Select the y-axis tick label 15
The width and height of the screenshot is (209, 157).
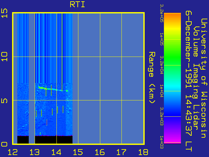[4, 13]
